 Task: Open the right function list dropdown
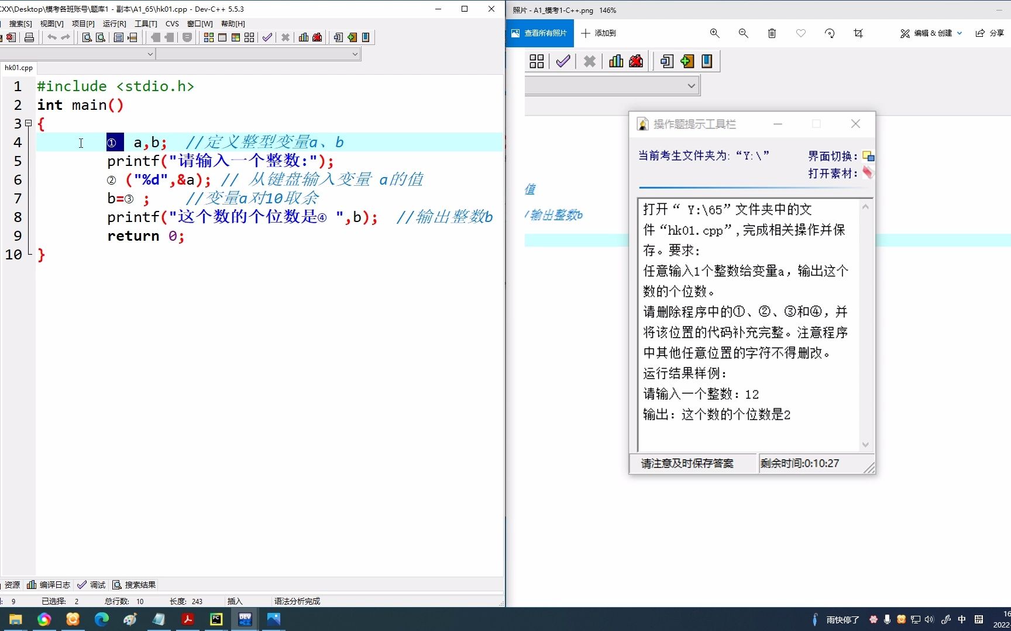pos(355,54)
